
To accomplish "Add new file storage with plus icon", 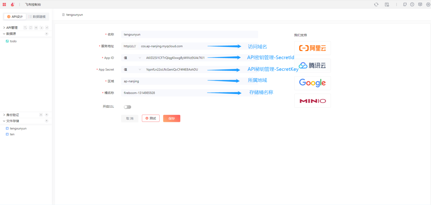I will tap(46, 121).
